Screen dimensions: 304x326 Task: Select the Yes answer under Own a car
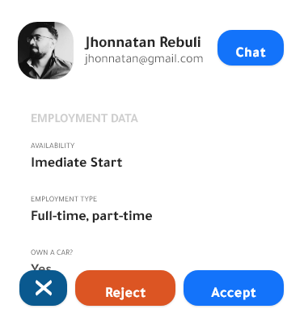point(41,267)
